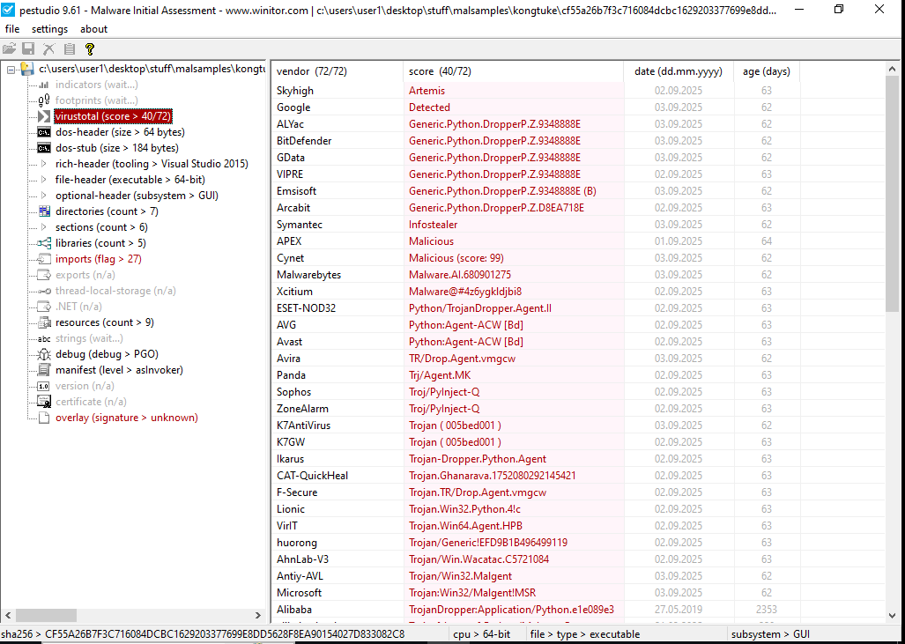Click results list scrollbar down arrow
The width and height of the screenshot is (905, 644).
[893, 617]
